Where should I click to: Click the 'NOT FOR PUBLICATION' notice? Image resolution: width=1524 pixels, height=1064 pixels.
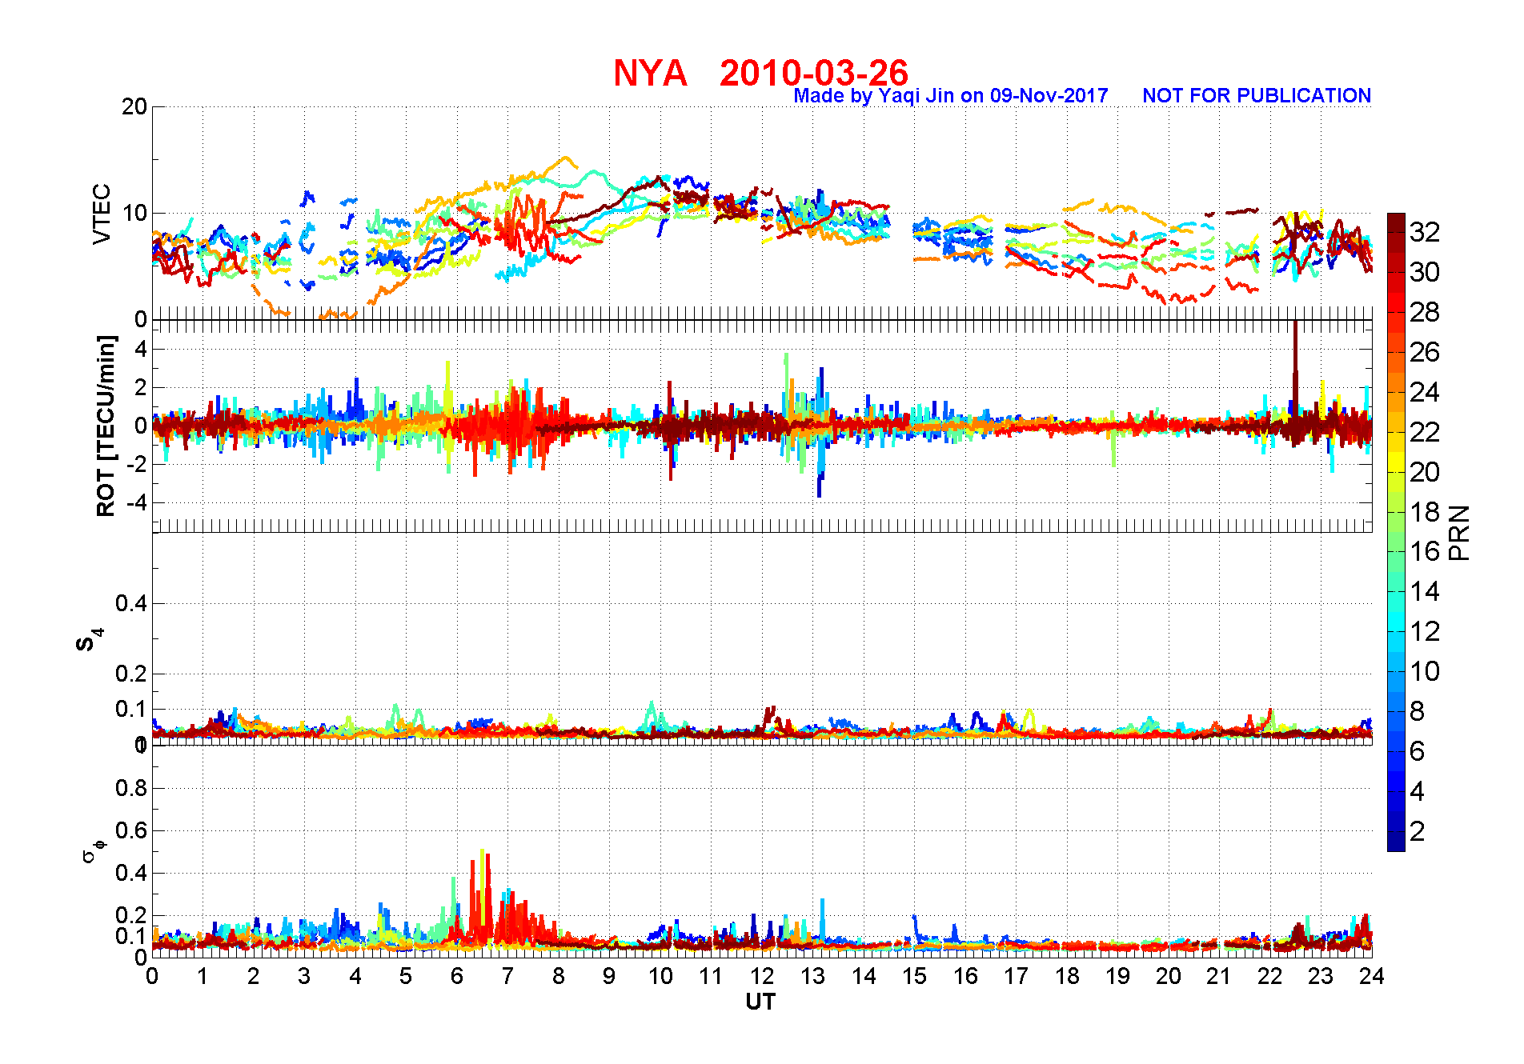1257,96
